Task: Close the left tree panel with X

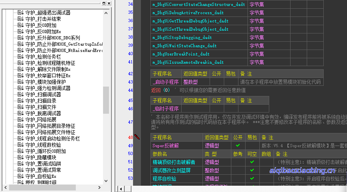Action: [109, 3]
